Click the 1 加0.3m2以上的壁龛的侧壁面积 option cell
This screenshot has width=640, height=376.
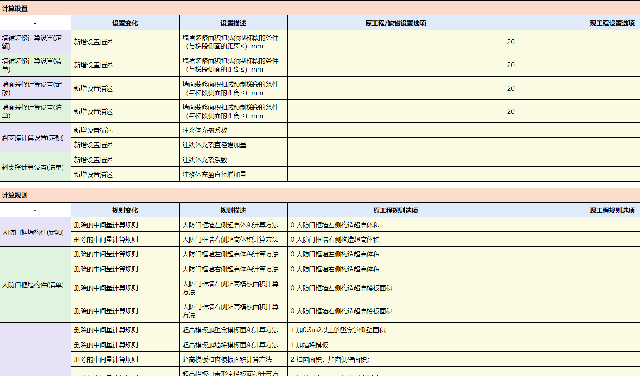(396, 330)
